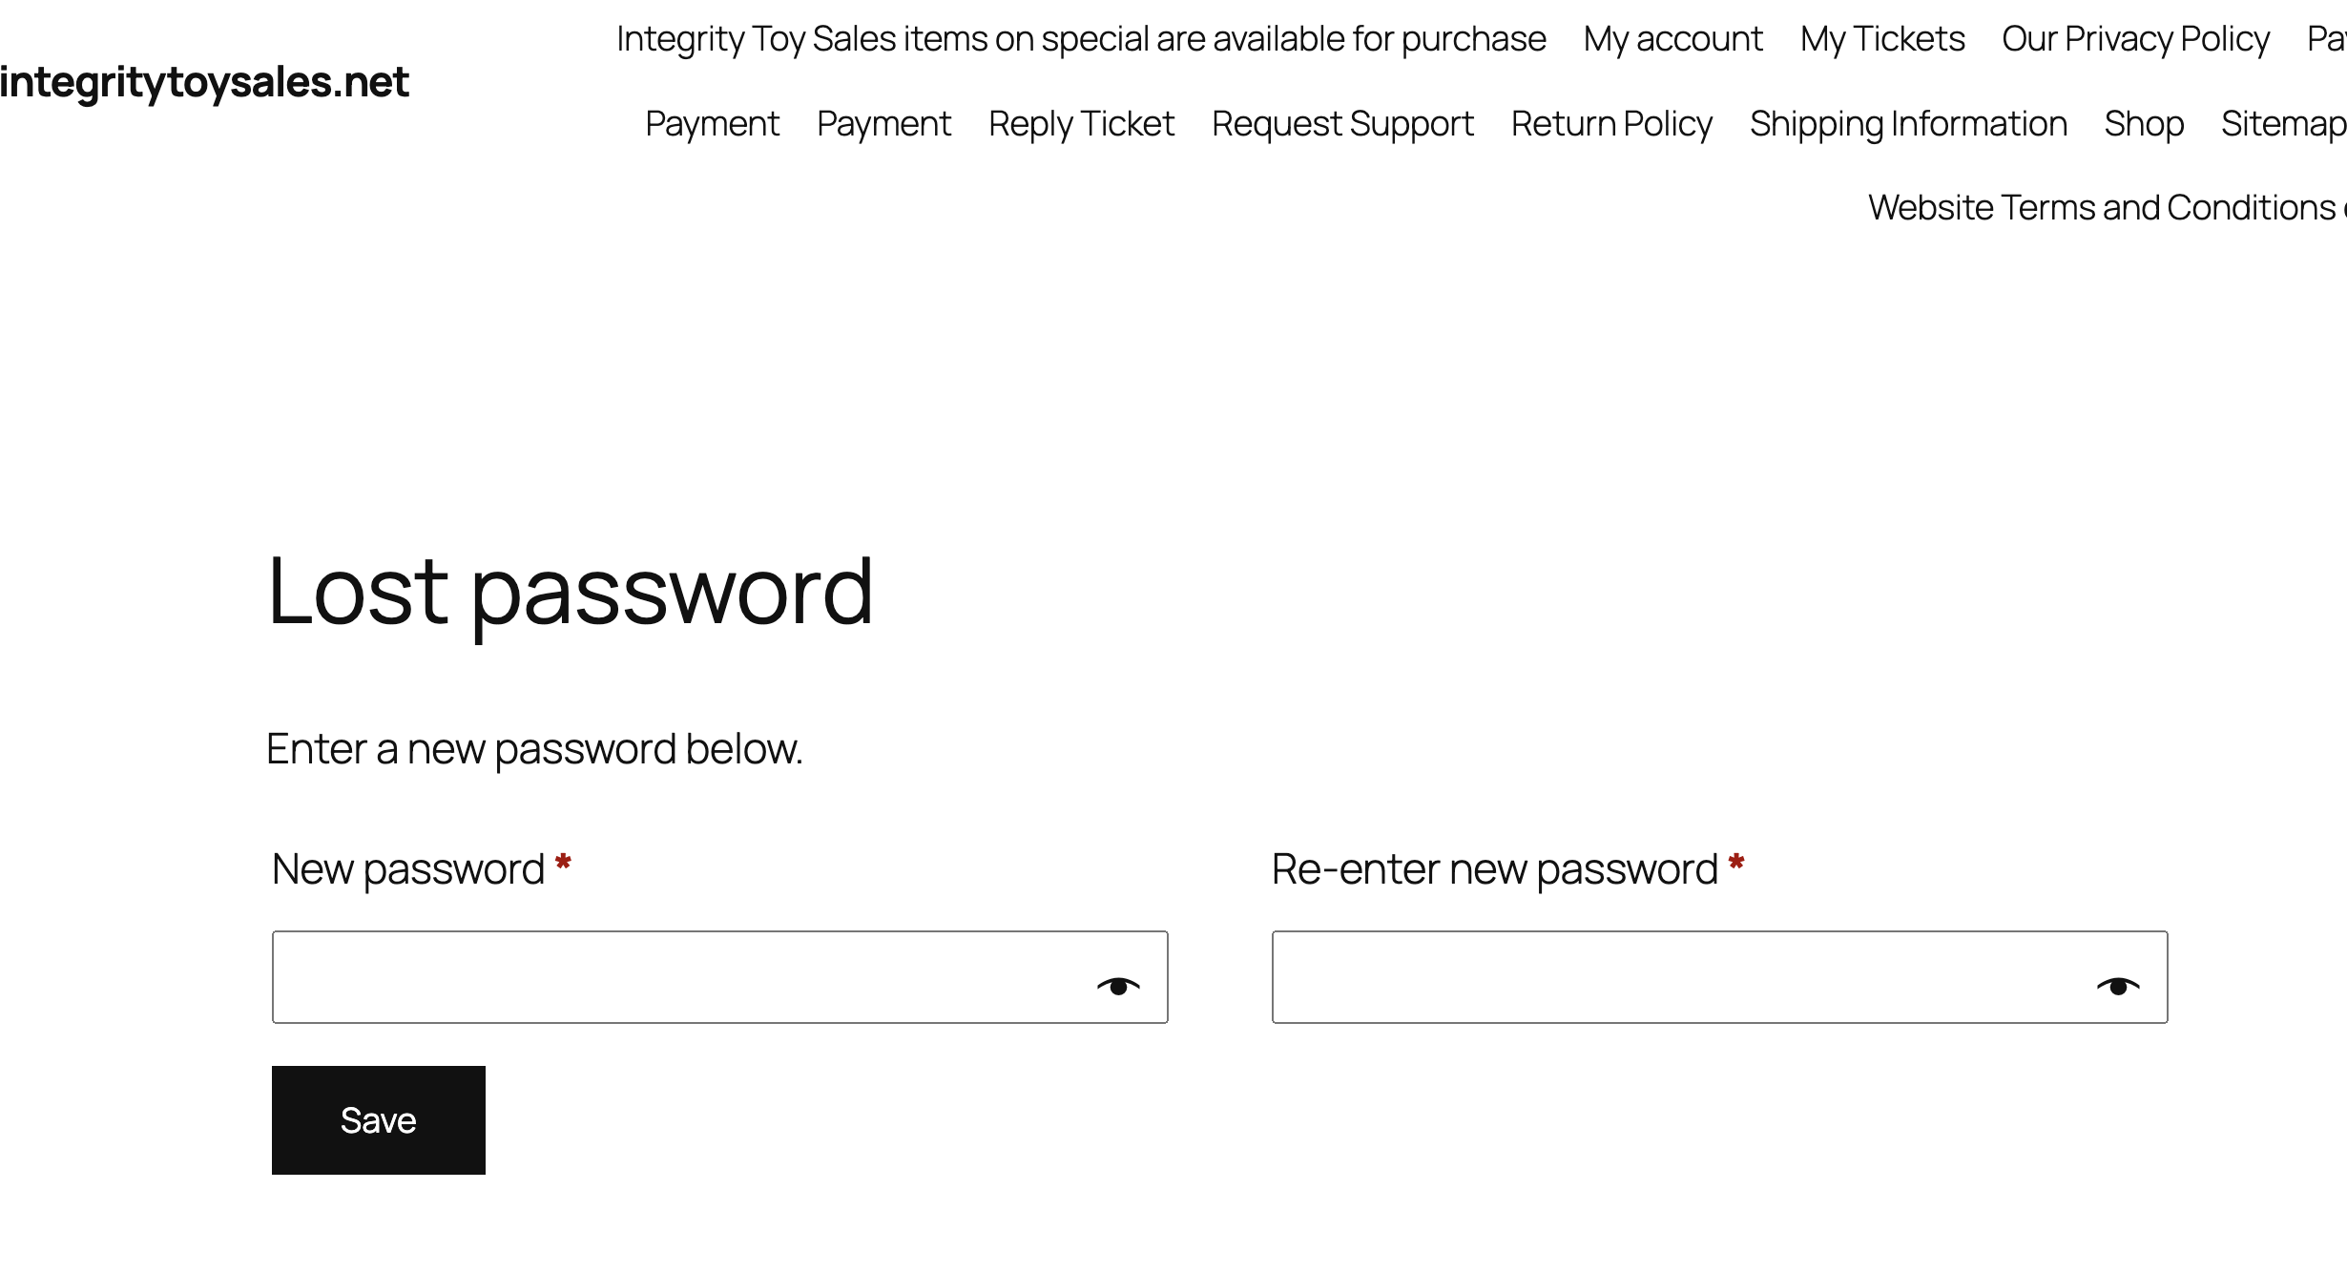Screen dimensions: 2347x1273
Task: Click the New password input field
Action: click(719, 977)
